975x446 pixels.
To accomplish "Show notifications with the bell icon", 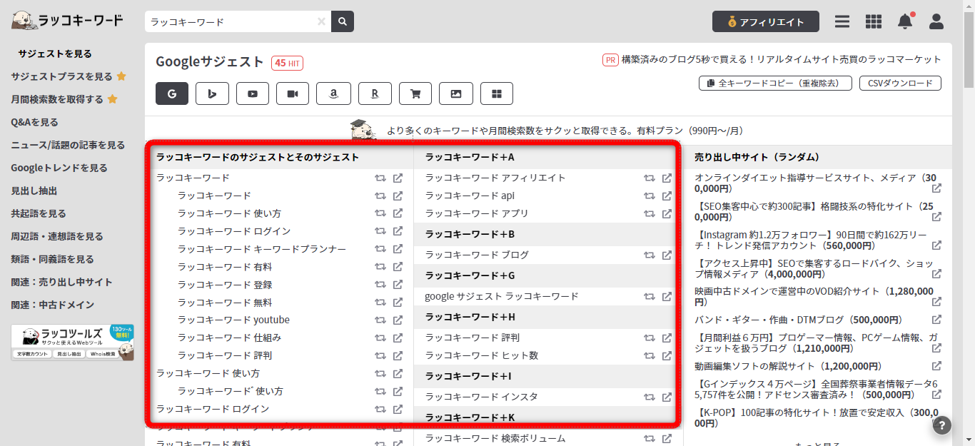I will click(x=905, y=21).
